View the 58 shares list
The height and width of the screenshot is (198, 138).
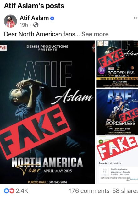(125, 191)
